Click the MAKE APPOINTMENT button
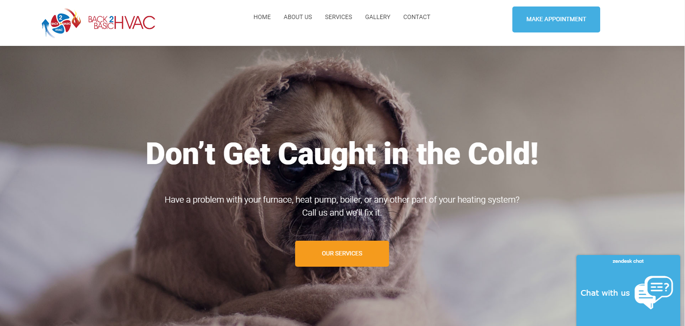 pos(556,19)
